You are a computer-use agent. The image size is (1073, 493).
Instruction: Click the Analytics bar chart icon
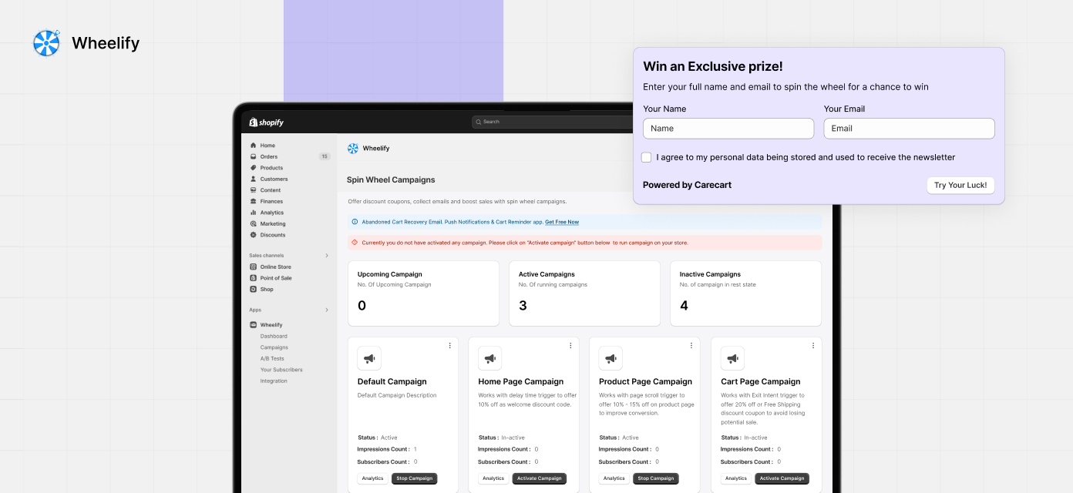(x=253, y=213)
